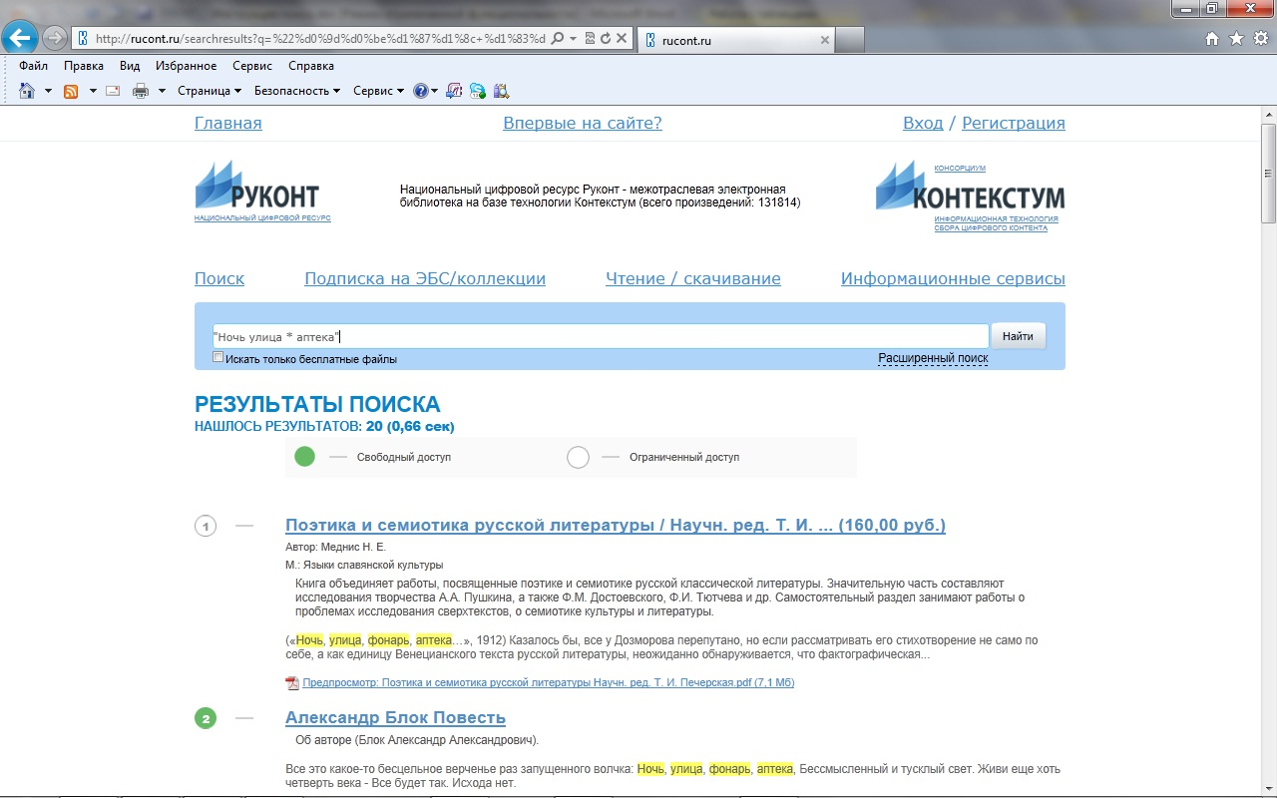Click the PDF file icon beside Предпросмотр
Viewport: 1277px width, 798px height.
click(292, 683)
